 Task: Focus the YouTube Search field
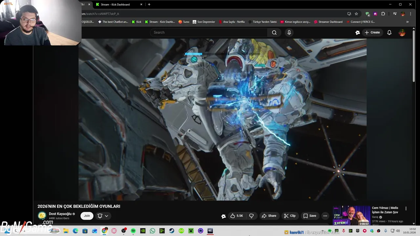click(x=209, y=32)
